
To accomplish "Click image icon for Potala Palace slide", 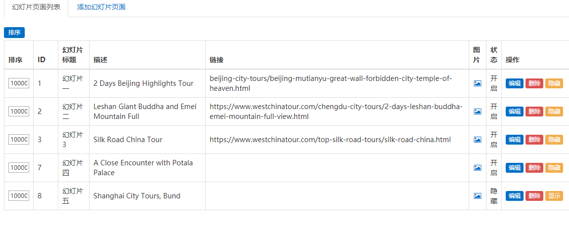I will [478, 168].
